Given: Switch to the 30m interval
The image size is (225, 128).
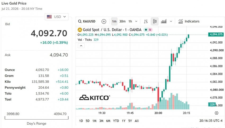Looking at the screenshot, I should point(122,21).
